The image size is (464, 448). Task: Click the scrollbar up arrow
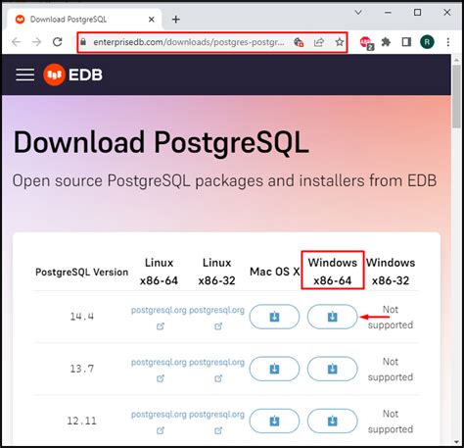tap(456, 60)
